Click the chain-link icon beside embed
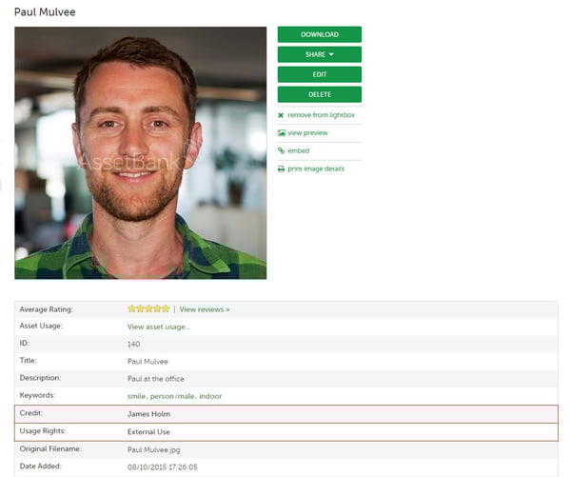Image resolution: width=571 pixels, height=477 pixels. [x=281, y=150]
